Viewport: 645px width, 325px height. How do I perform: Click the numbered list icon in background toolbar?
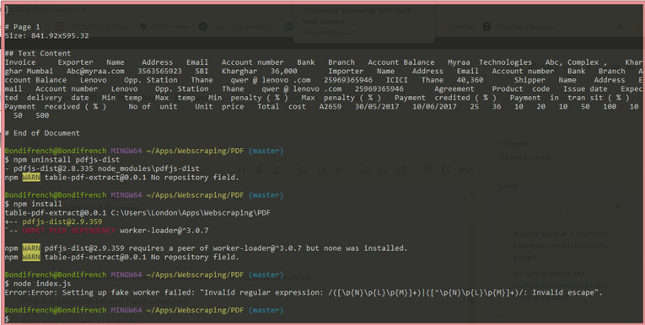383,170
